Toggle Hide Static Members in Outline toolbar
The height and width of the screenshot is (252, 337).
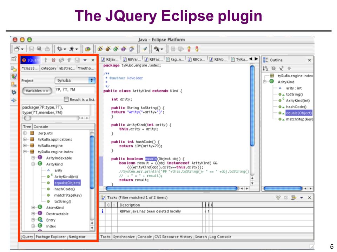[x=281, y=68]
